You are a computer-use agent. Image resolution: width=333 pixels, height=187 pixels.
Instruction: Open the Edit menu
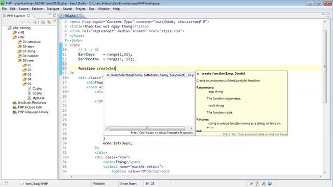12,9
